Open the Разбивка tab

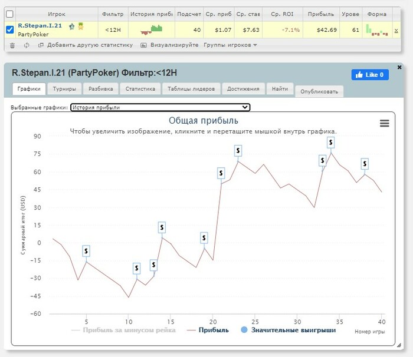101,88
